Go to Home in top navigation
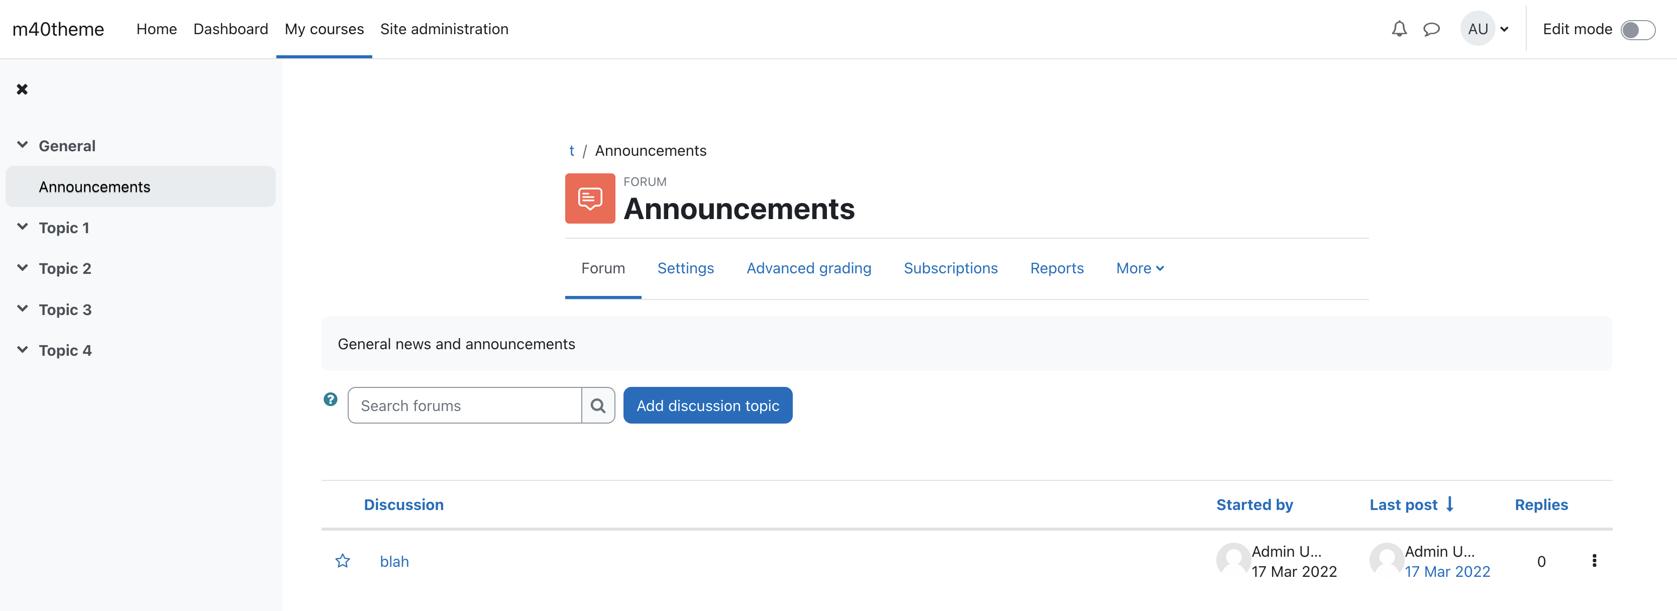The height and width of the screenshot is (611, 1677). pos(156,29)
